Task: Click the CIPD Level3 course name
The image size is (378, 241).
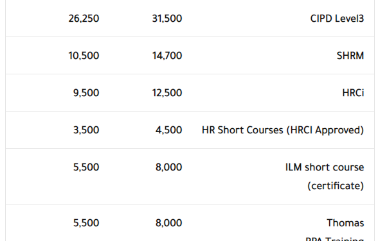Action: point(337,19)
